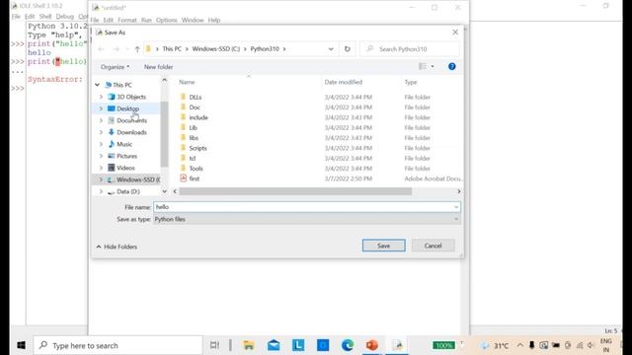Click the Search Python310 box
Viewport: 632px width, 355px height.
(x=410, y=49)
